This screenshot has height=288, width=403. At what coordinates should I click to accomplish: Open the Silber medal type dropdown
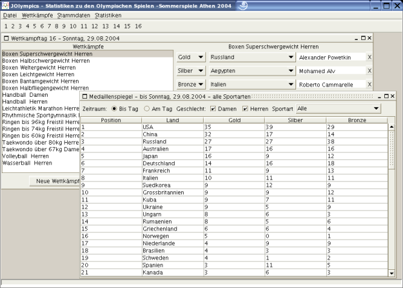pos(191,71)
